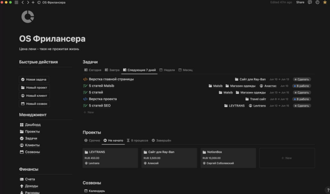The width and height of the screenshot is (330, 194).
Task: Click the large OS Фрилансера page icon
Action: point(28,17)
